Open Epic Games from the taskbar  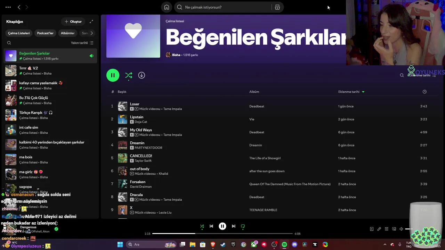coord(233,244)
